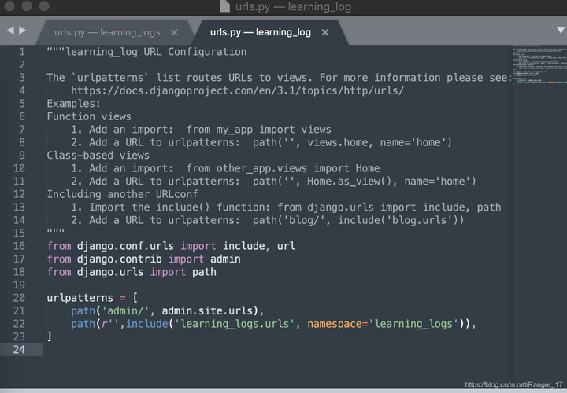This screenshot has width=567, height=393.
Task: Click 'from other_app.views import Home' on line 10
Action: (283, 168)
